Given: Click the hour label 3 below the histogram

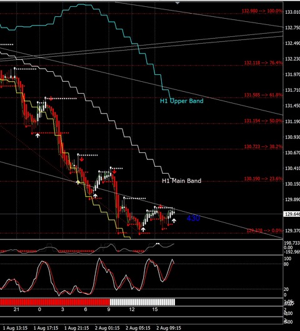Looking at the screenshot, I should 62,310.
